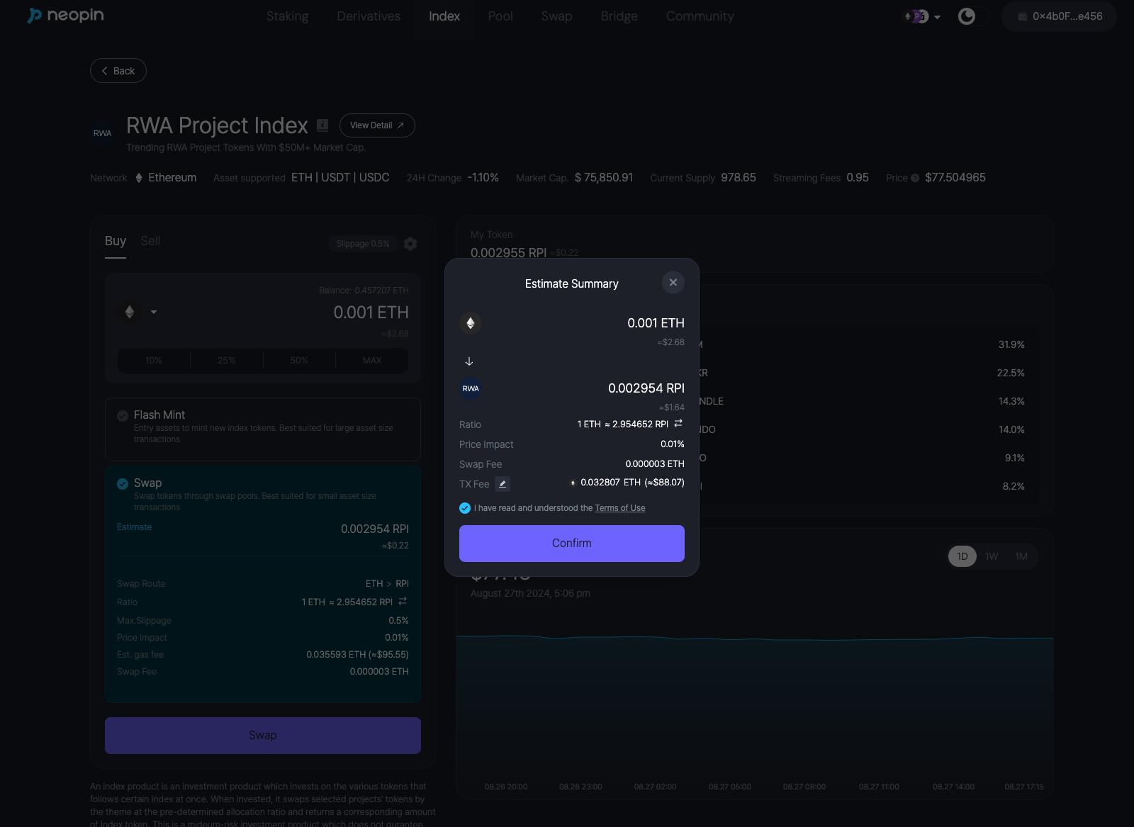Expand the ETH asset selector dropdown

(153, 312)
